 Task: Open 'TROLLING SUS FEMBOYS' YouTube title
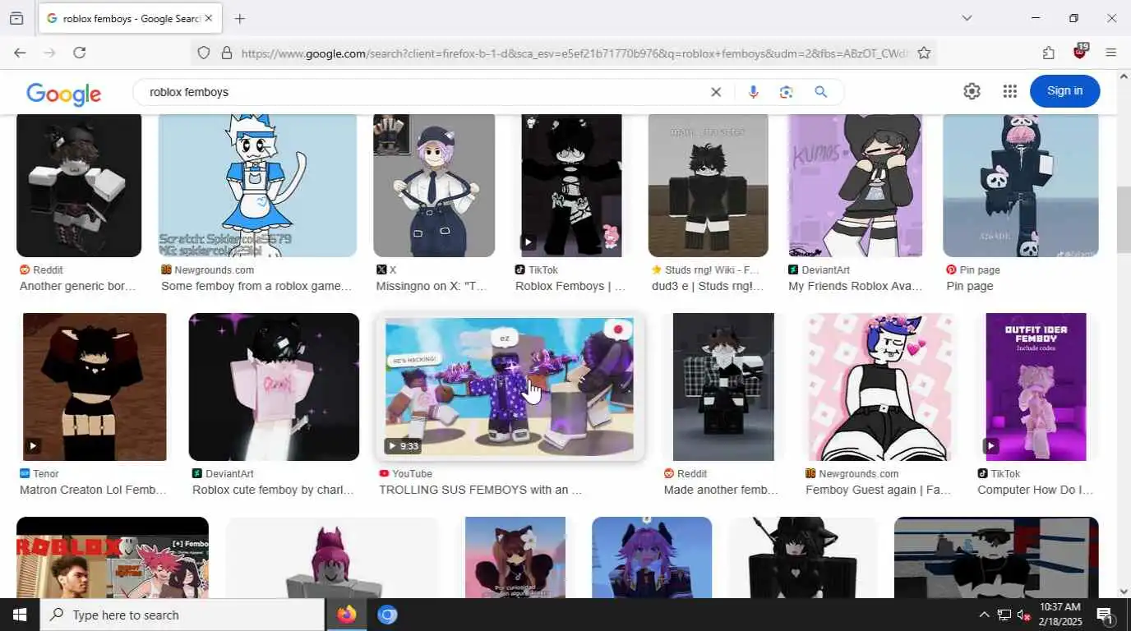coord(480,490)
